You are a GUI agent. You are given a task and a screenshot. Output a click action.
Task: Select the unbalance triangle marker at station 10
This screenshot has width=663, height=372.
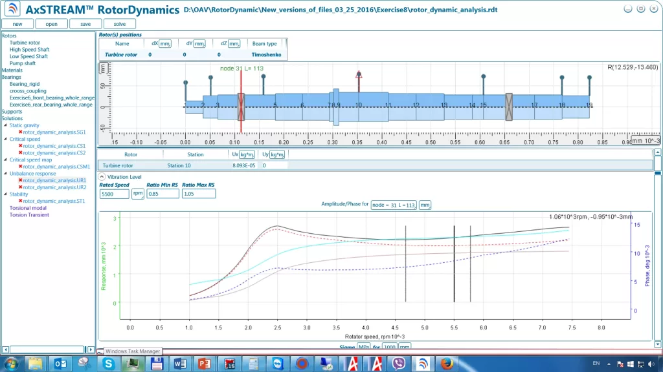359,75
